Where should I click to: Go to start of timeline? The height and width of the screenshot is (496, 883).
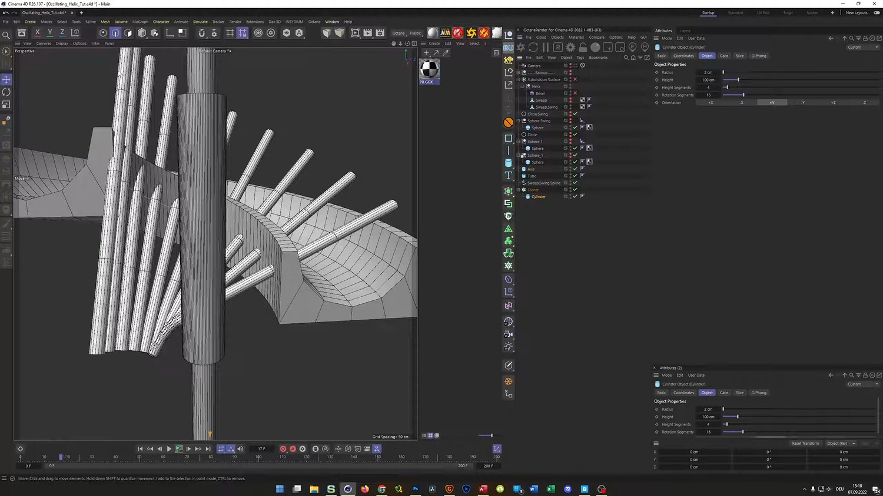coord(140,449)
